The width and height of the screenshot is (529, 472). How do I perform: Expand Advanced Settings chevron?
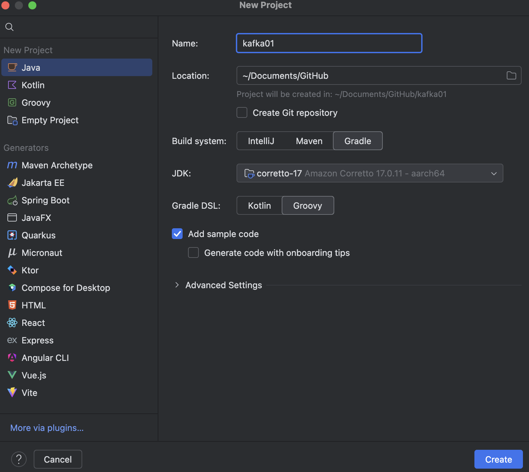(177, 285)
